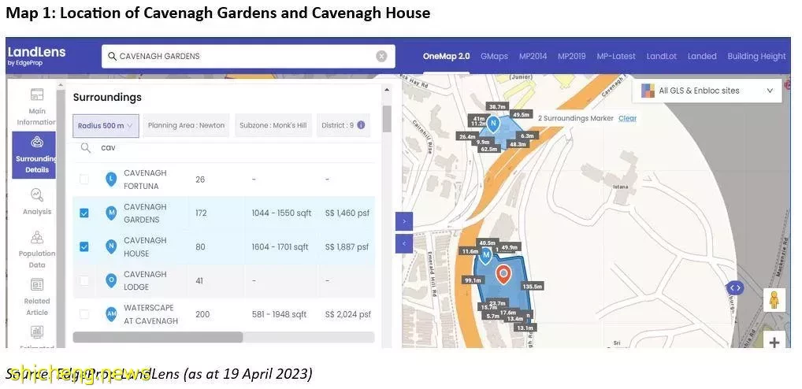Click the red location pin on the map
This screenshot has height=389, width=802.
503,275
